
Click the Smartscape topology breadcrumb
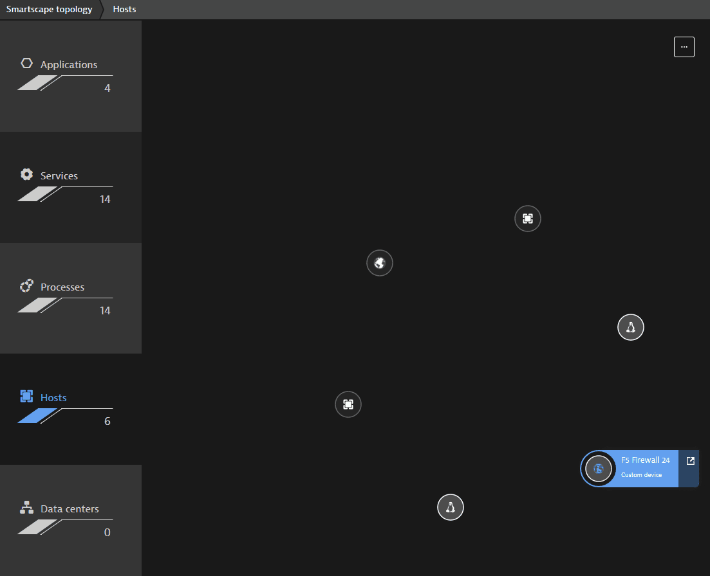pyautogui.click(x=49, y=9)
